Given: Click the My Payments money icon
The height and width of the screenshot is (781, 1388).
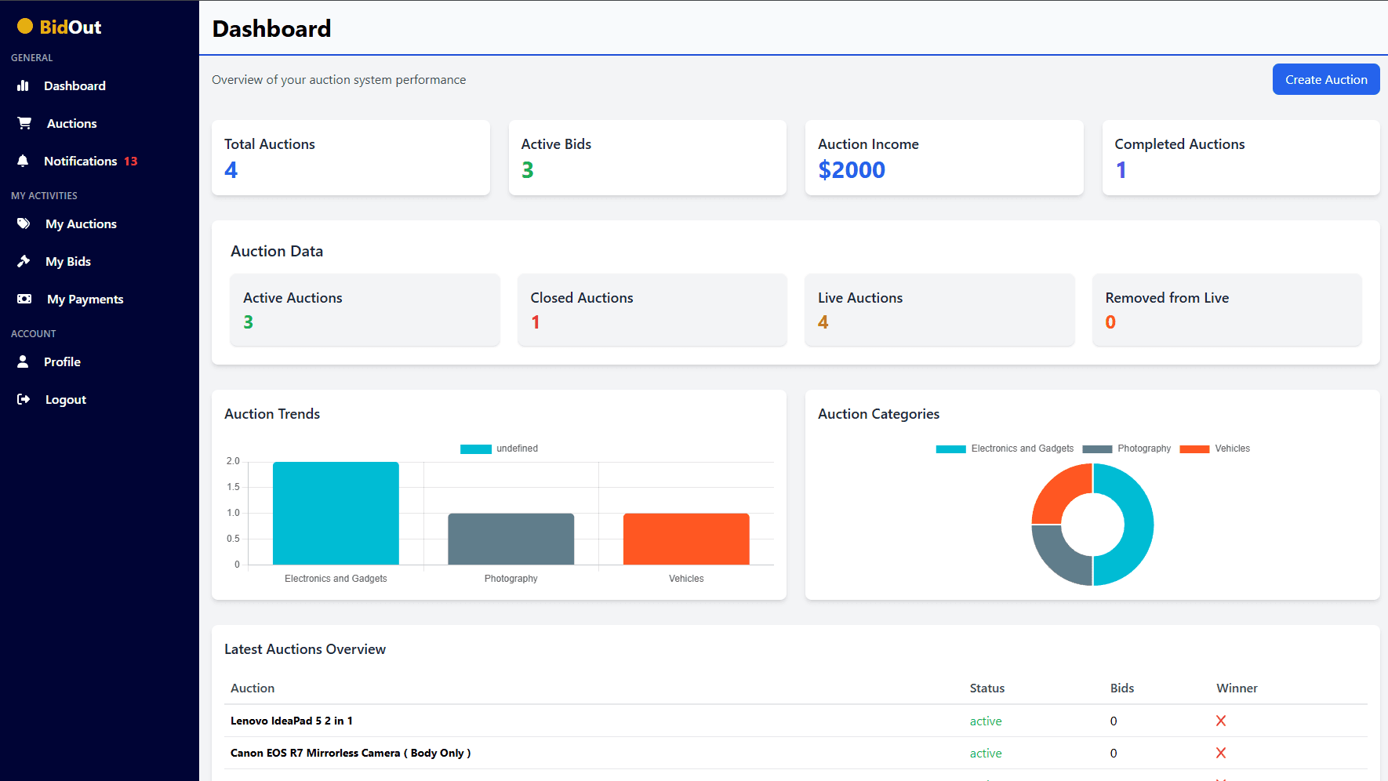Looking at the screenshot, I should click(24, 299).
